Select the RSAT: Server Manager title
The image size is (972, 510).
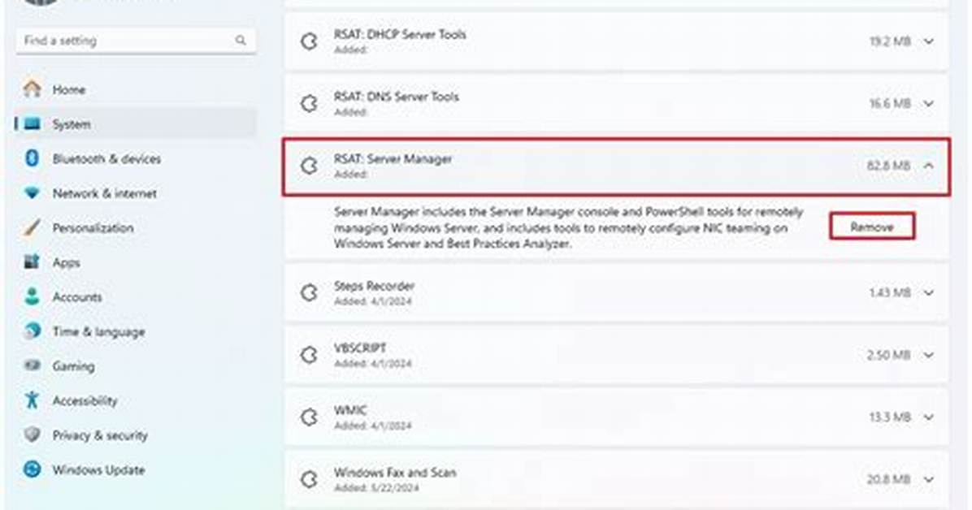(393, 159)
